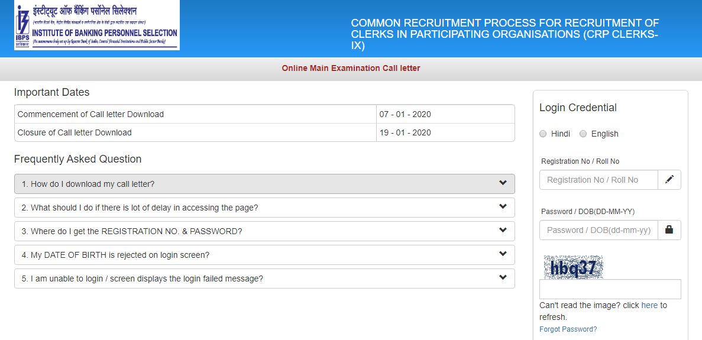Focus the Password / DOB input field
Viewport: 702px width, 340px height.
598,230
